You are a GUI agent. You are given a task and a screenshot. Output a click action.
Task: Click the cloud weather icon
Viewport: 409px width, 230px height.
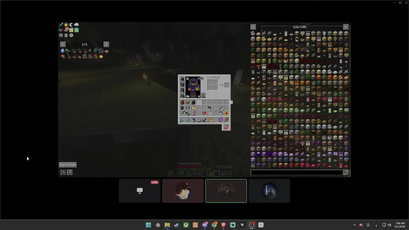click(76, 25)
